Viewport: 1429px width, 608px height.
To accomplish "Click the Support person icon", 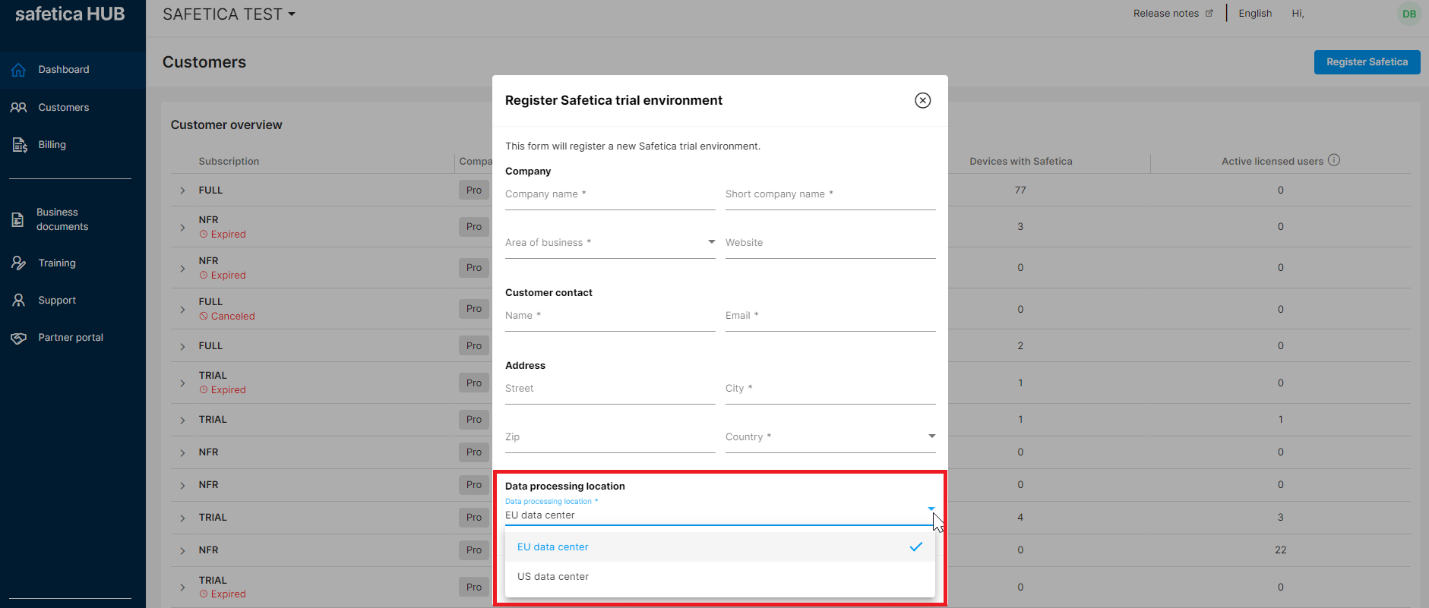I will (19, 301).
